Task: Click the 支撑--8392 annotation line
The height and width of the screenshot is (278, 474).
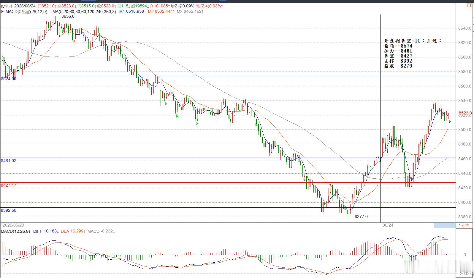Action: (398, 61)
